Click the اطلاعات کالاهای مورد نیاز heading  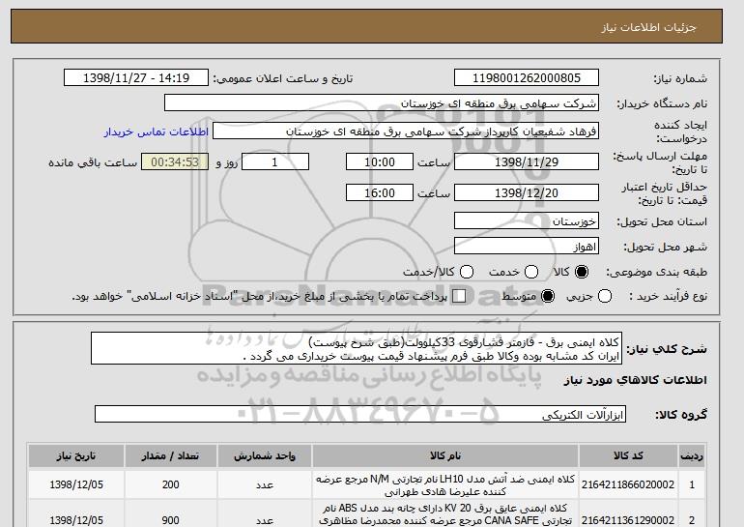pos(635,380)
